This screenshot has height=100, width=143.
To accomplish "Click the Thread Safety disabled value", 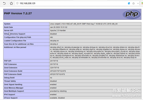I will click(53, 81).
